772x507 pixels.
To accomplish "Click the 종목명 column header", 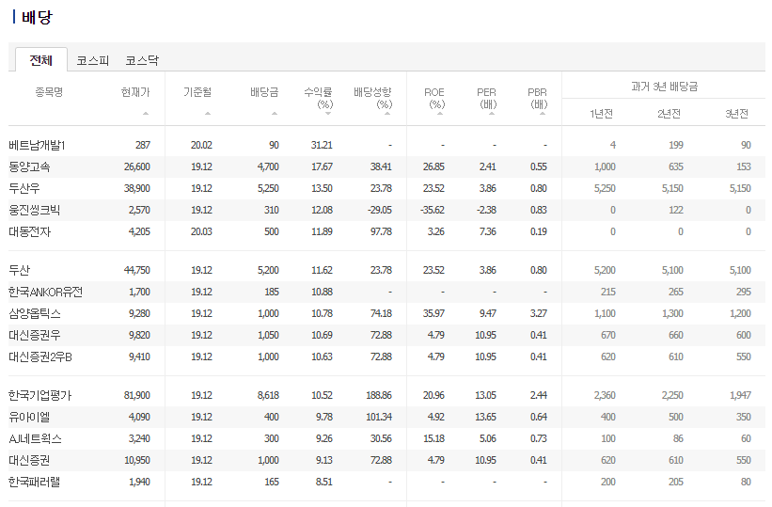I will [x=49, y=92].
